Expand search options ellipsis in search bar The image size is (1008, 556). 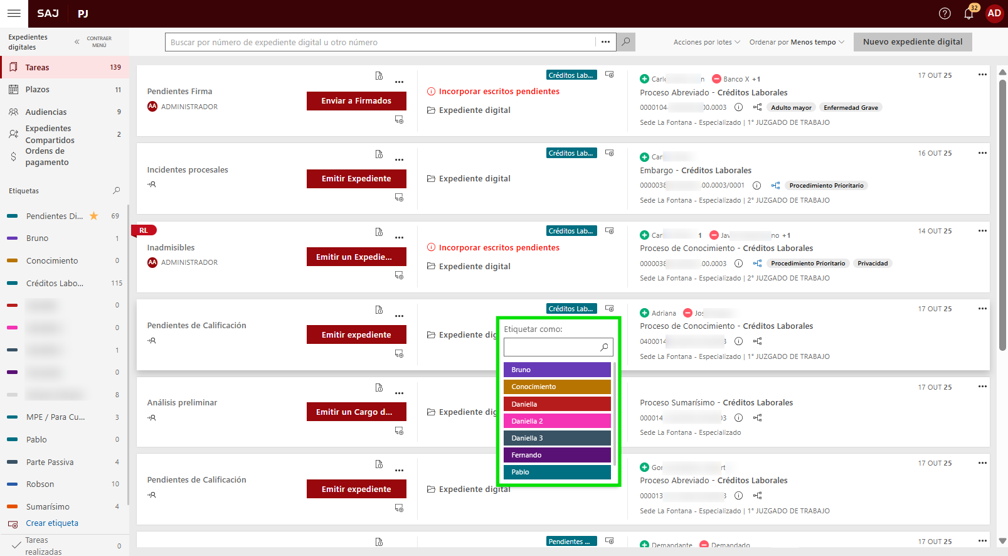point(605,42)
